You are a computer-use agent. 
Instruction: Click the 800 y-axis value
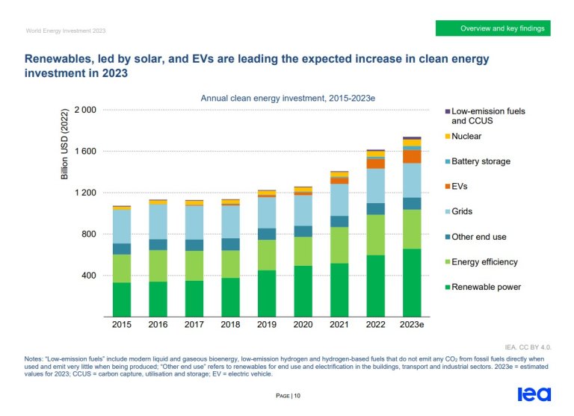pyautogui.click(x=89, y=234)
